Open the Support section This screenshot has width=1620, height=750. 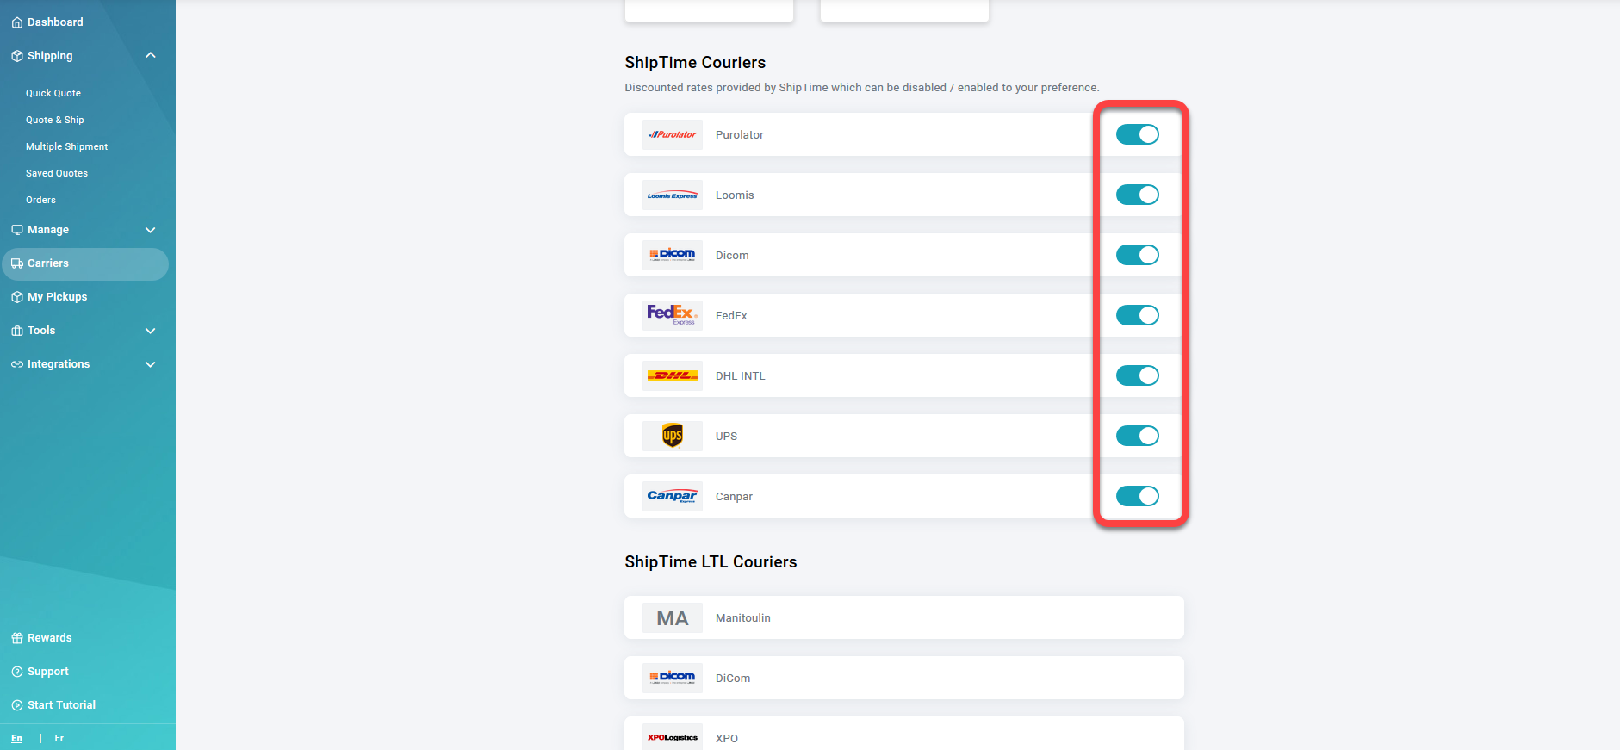(47, 671)
